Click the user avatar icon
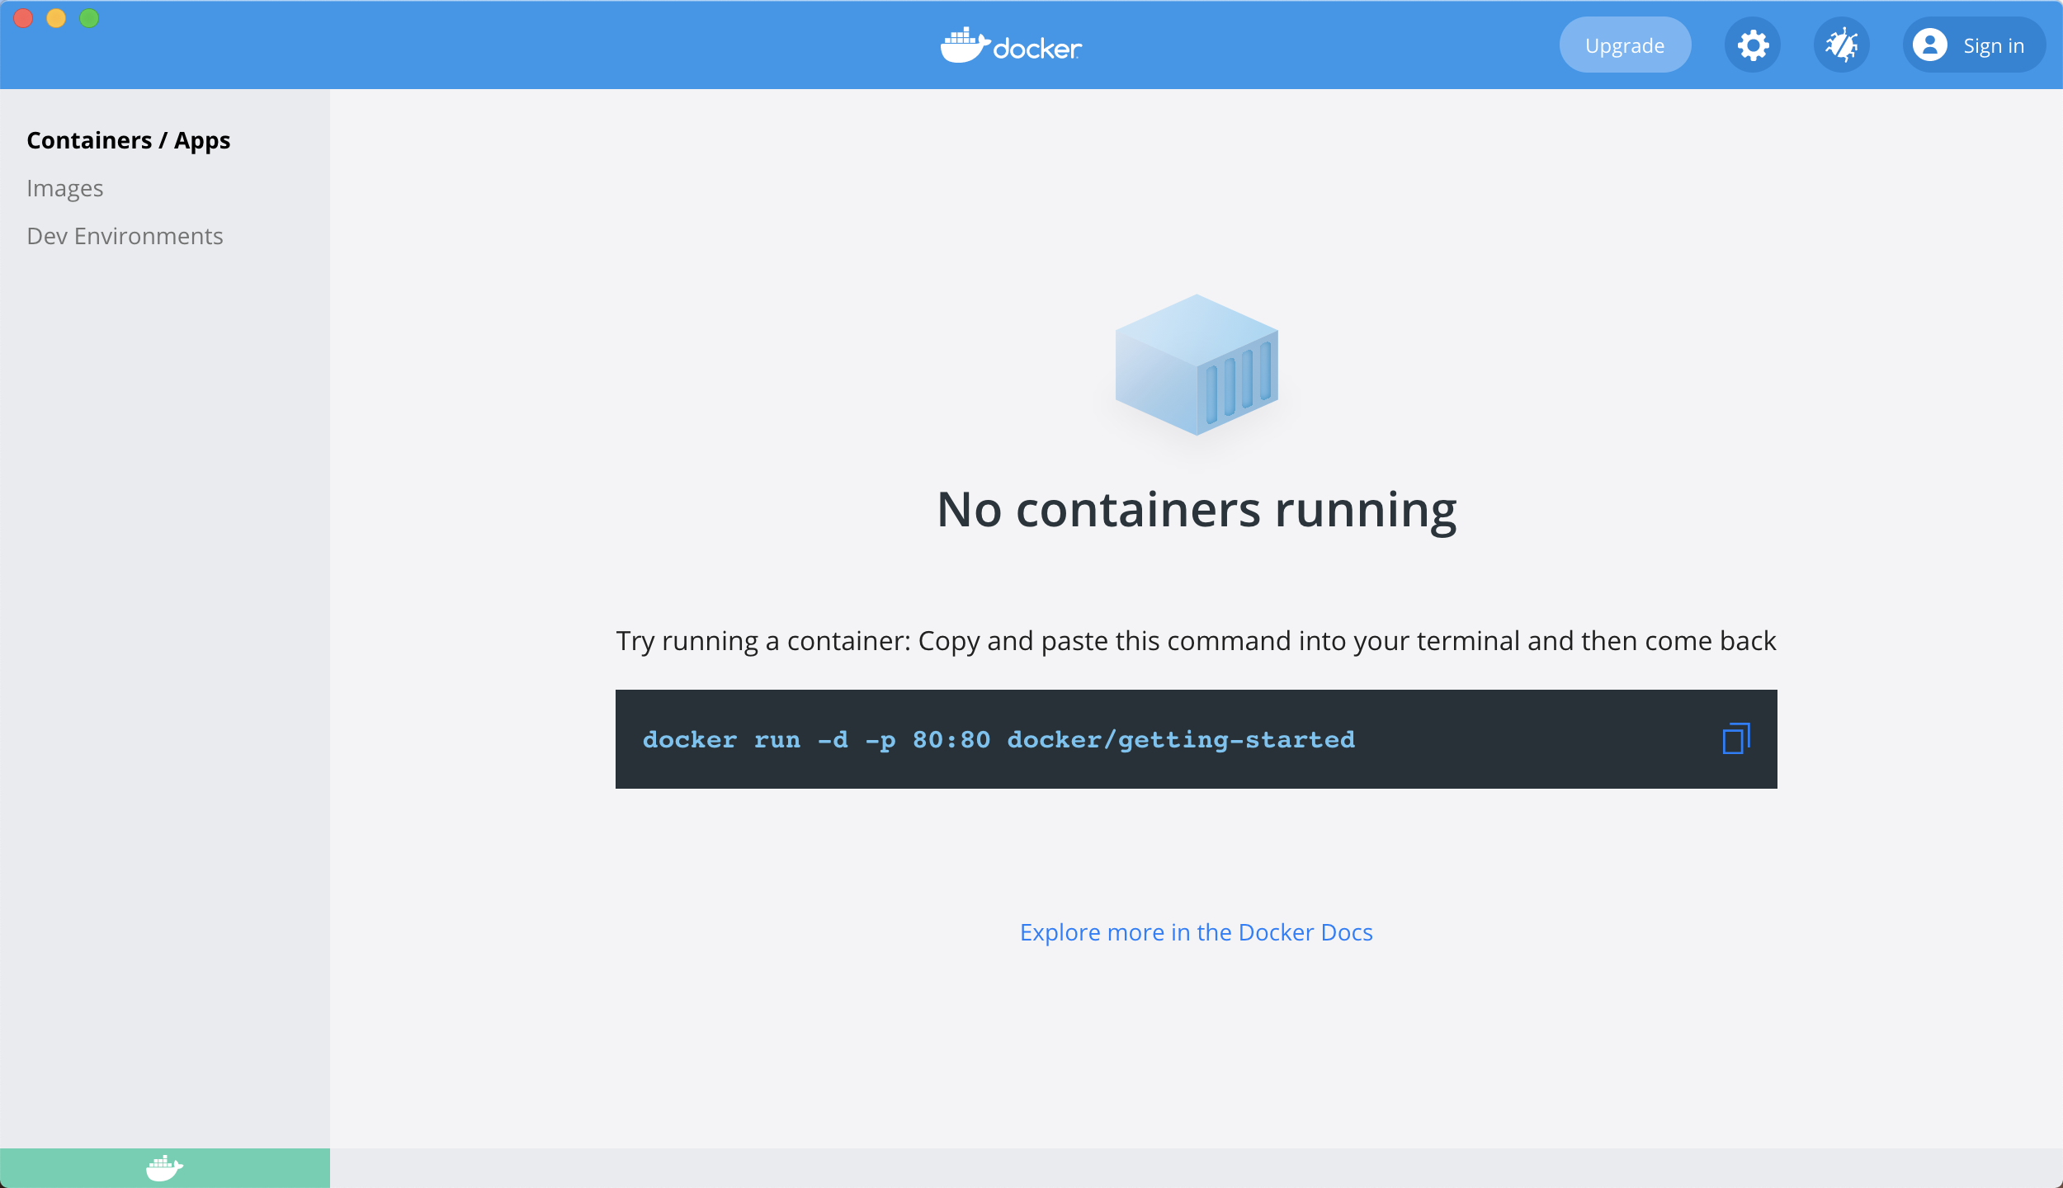2063x1188 pixels. 1929,45
